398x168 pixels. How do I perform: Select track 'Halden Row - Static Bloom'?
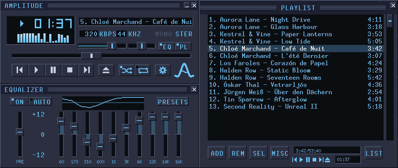click(x=296, y=70)
